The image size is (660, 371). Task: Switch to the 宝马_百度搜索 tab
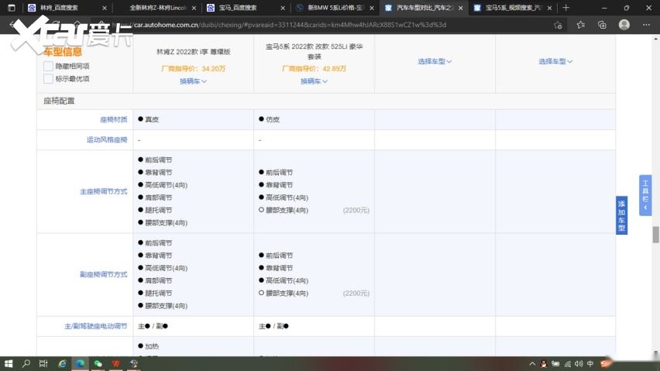click(237, 8)
